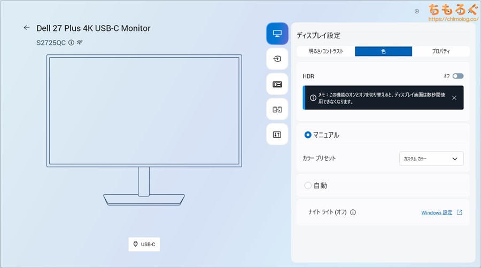This screenshot has width=481, height=268.
Task: Open the カラー プリセット dropdown
Action: [x=431, y=159]
